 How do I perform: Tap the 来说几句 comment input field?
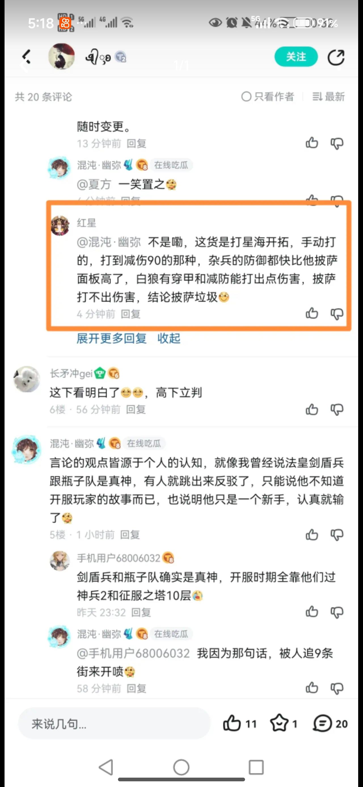point(115,723)
